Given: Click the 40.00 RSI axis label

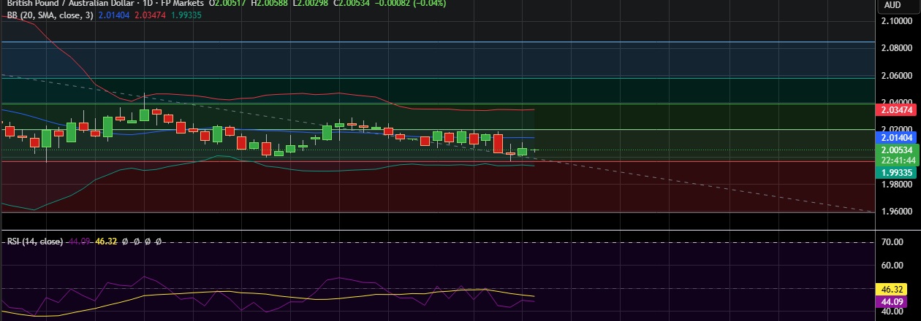Looking at the screenshot, I should click(894, 312).
